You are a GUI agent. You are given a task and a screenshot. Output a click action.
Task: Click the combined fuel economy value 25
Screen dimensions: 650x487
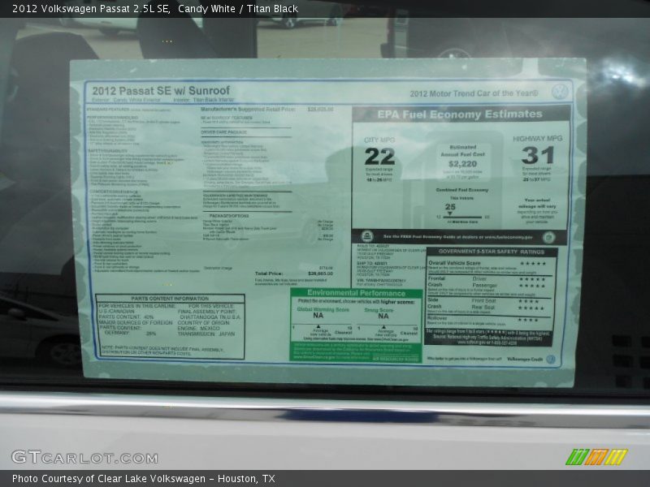point(450,207)
